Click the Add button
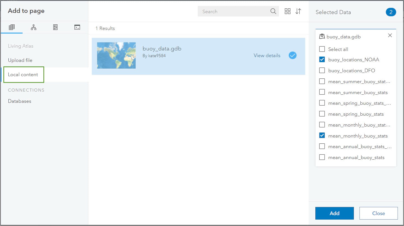404x226 pixels. click(x=334, y=213)
